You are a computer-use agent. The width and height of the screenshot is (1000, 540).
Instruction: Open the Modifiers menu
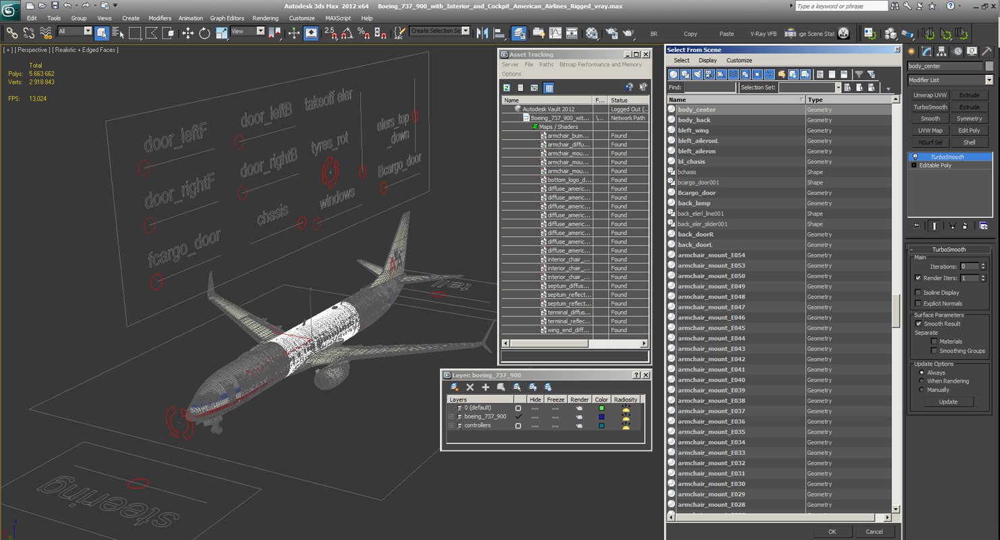(160, 18)
